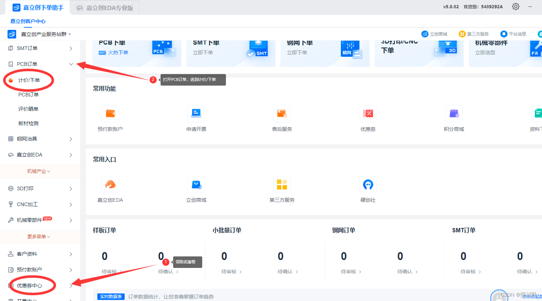542x301 pixels.
Task: Open the 积分商城 shopping bag icon
Action: click(x=454, y=114)
